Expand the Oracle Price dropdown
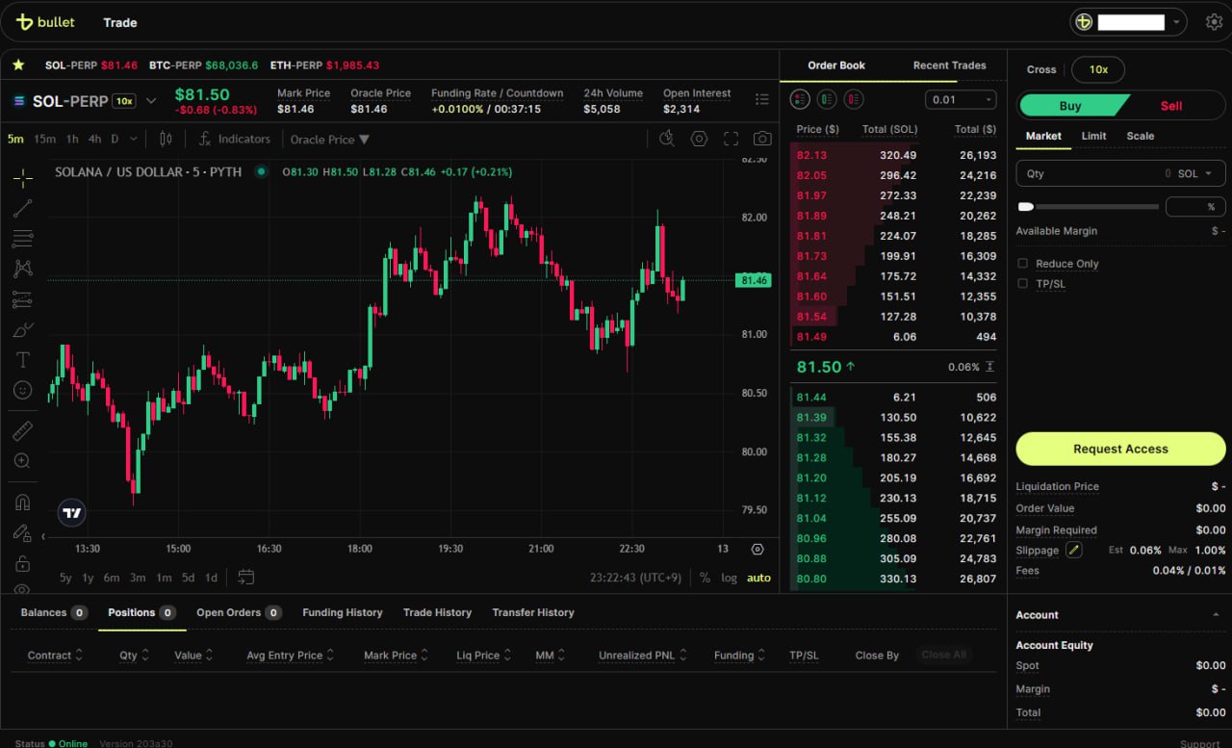 [x=329, y=140]
